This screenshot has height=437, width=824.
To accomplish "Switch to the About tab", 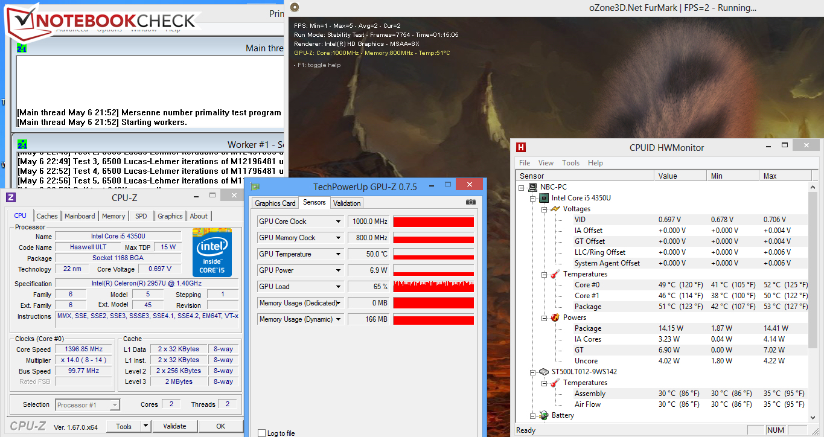I will (x=199, y=216).
